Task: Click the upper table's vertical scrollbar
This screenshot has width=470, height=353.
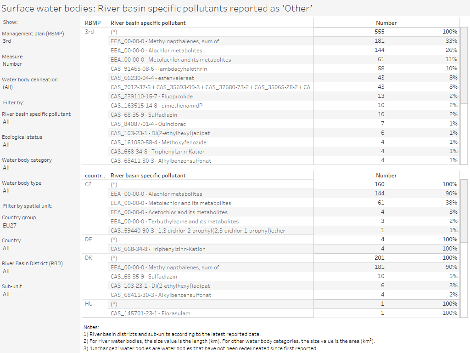Action: [464, 65]
